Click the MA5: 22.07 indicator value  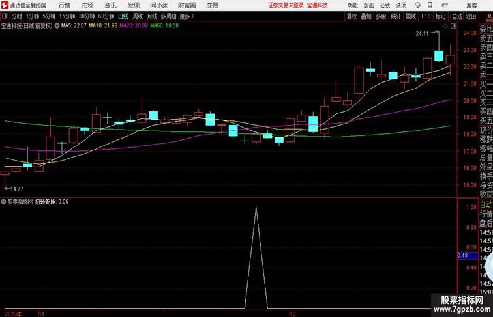(74, 26)
